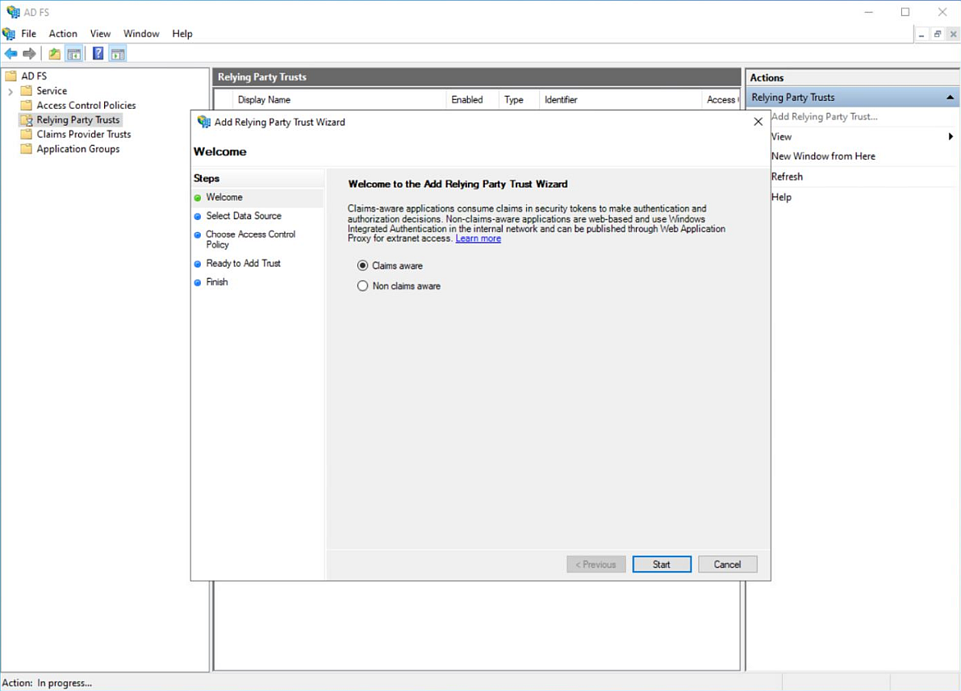Viewport: 961px width, 691px height.
Task: Click the Start button in the wizard
Action: coord(662,564)
